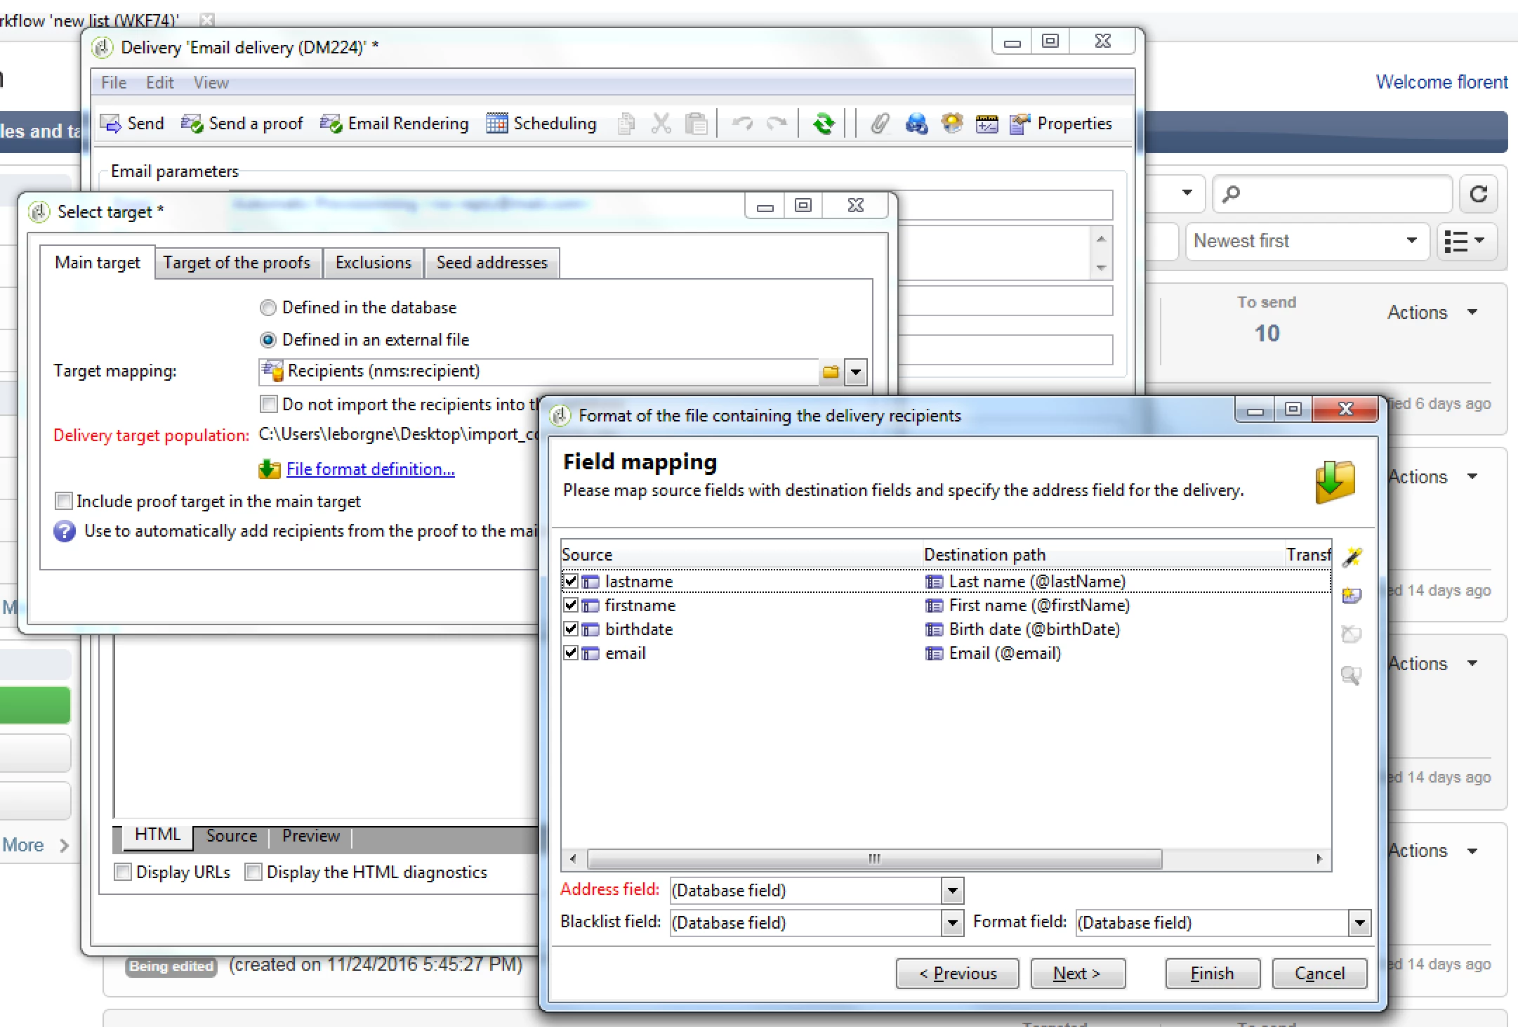Screen dimensions: 1518x1027
Task: Click the field mapping horizontal scrollbar
Action: (x=874, y=859)
